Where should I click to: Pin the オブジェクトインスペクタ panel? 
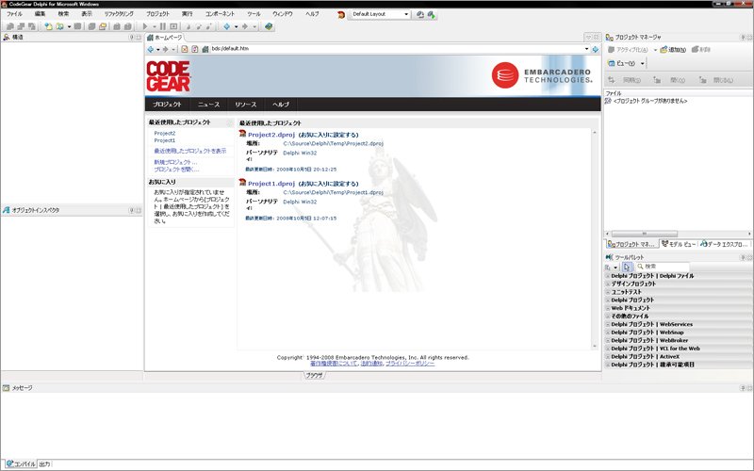click(x=131, y=210)
